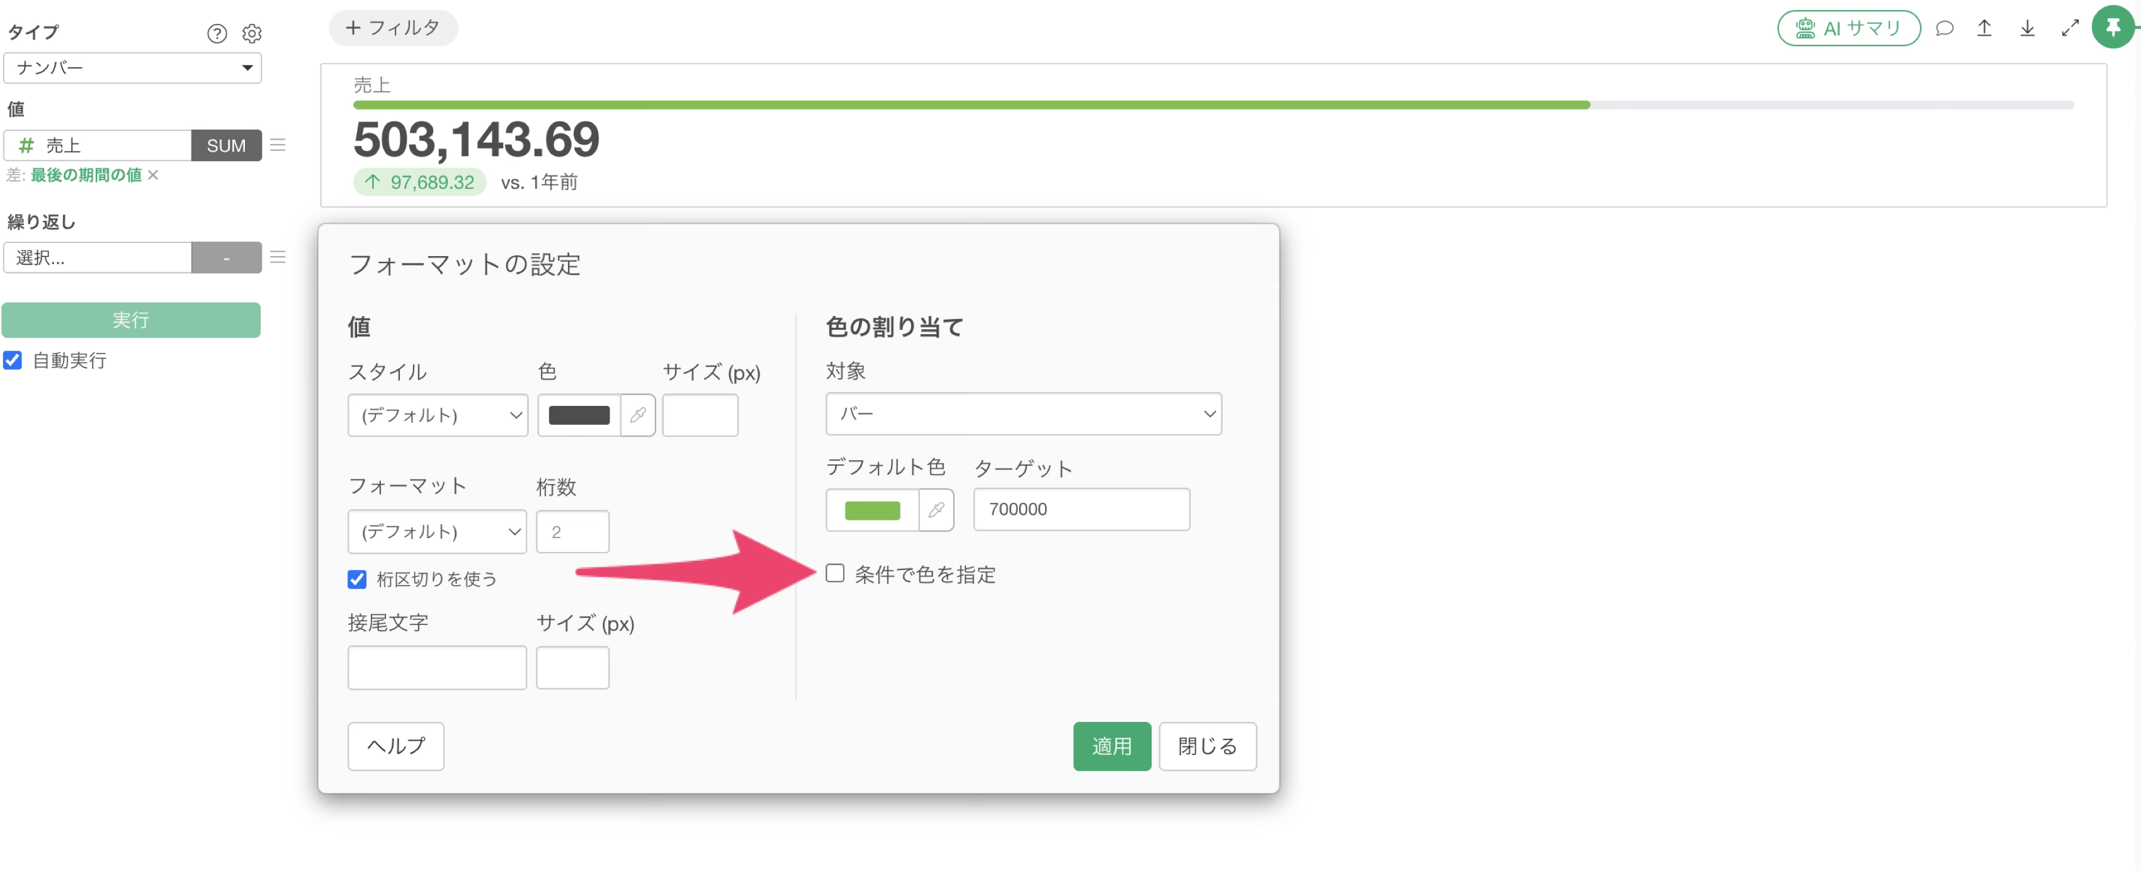Click the AI サマリ robot button

1848,28
